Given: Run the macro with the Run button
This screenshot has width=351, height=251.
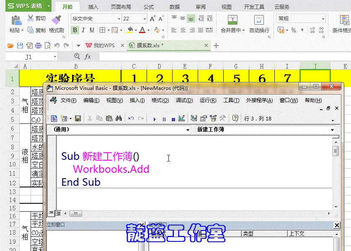Looking at the screenshot, I should click(x=155, y=119).
